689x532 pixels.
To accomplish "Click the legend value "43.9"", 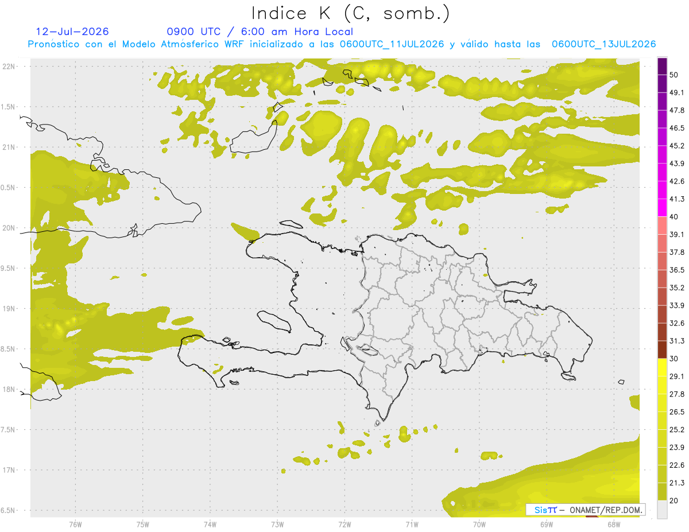I will [x=677, y=164].
